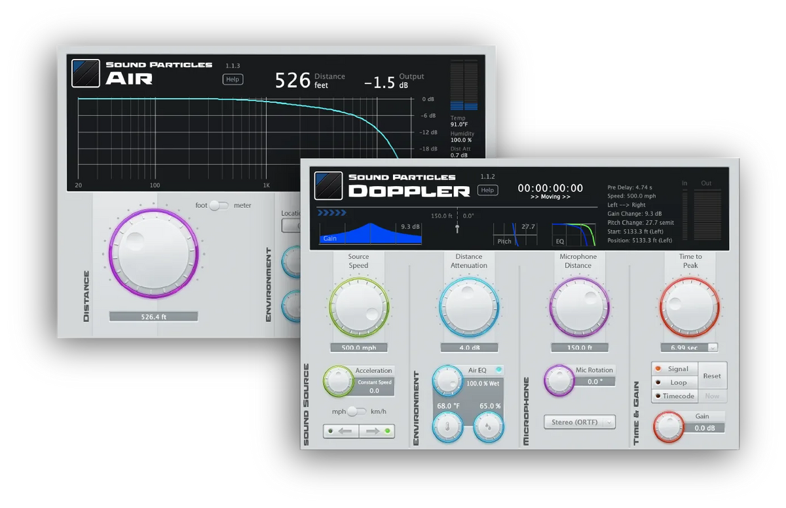Screen dimensions: 786x508
Task: Click the Reset button
Action: pos(712,376)
